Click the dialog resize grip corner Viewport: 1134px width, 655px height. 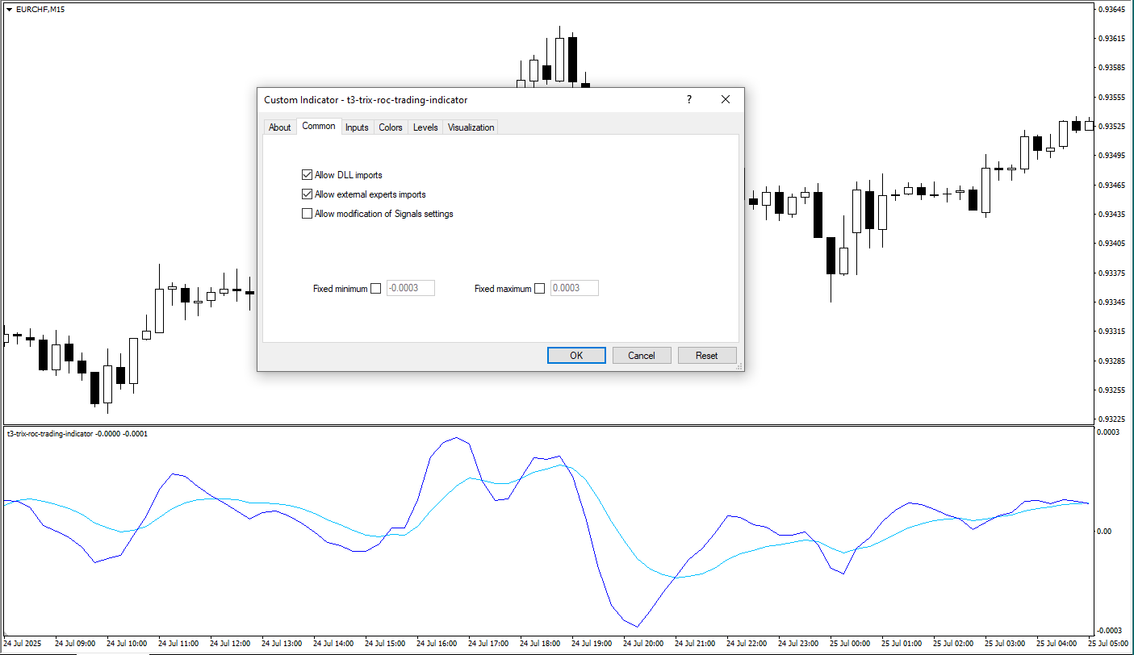pyautogui.click(x=739, y=366)
